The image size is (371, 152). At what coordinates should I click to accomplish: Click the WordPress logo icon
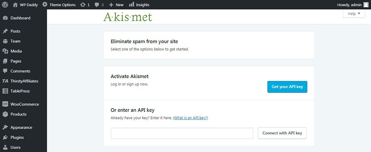(5, 4)
